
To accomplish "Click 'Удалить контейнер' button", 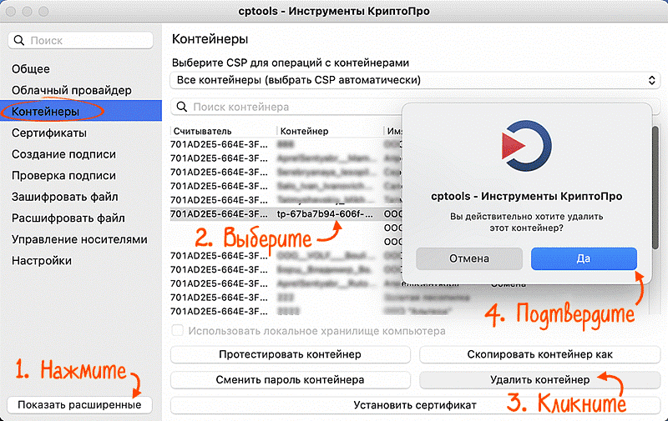I will pyautogui.click(x=540, y=379).
